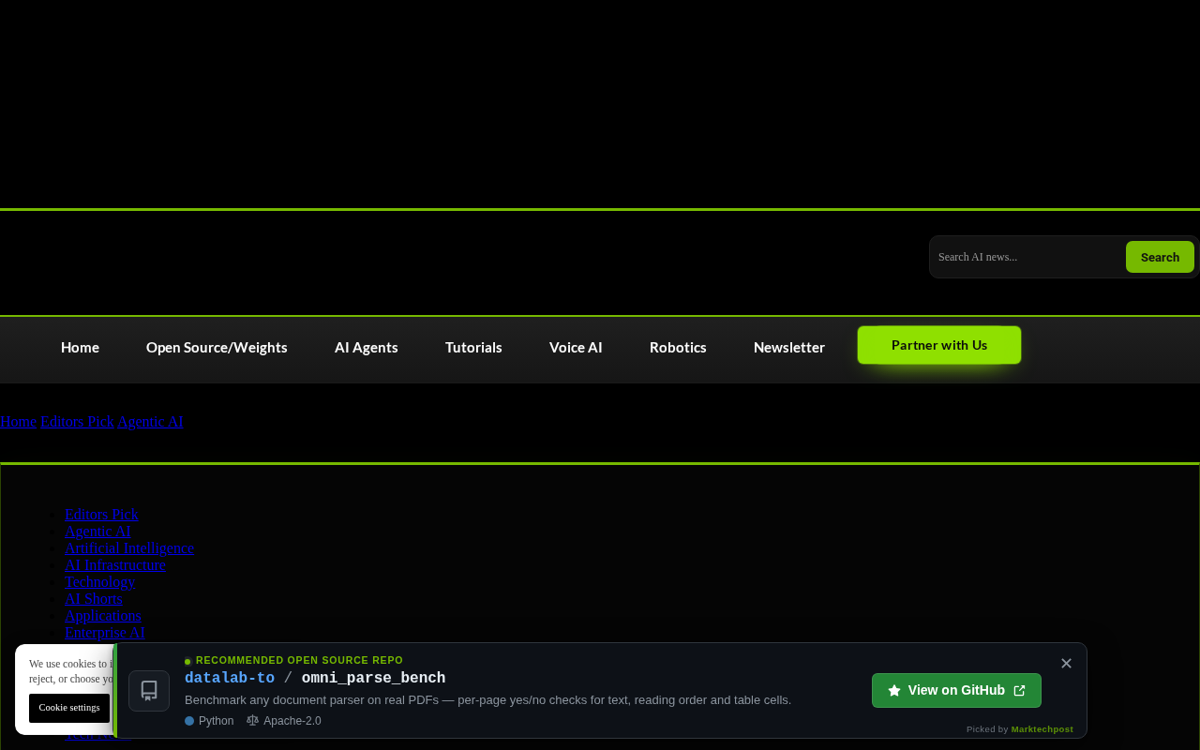
Task: Click the Partner with Us button
Action: click(x=939, y=345)
